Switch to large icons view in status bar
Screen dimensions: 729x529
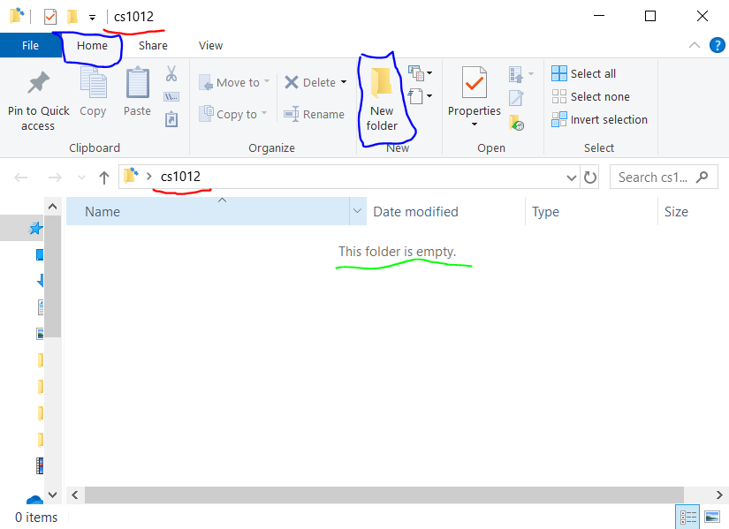(711, 517)
